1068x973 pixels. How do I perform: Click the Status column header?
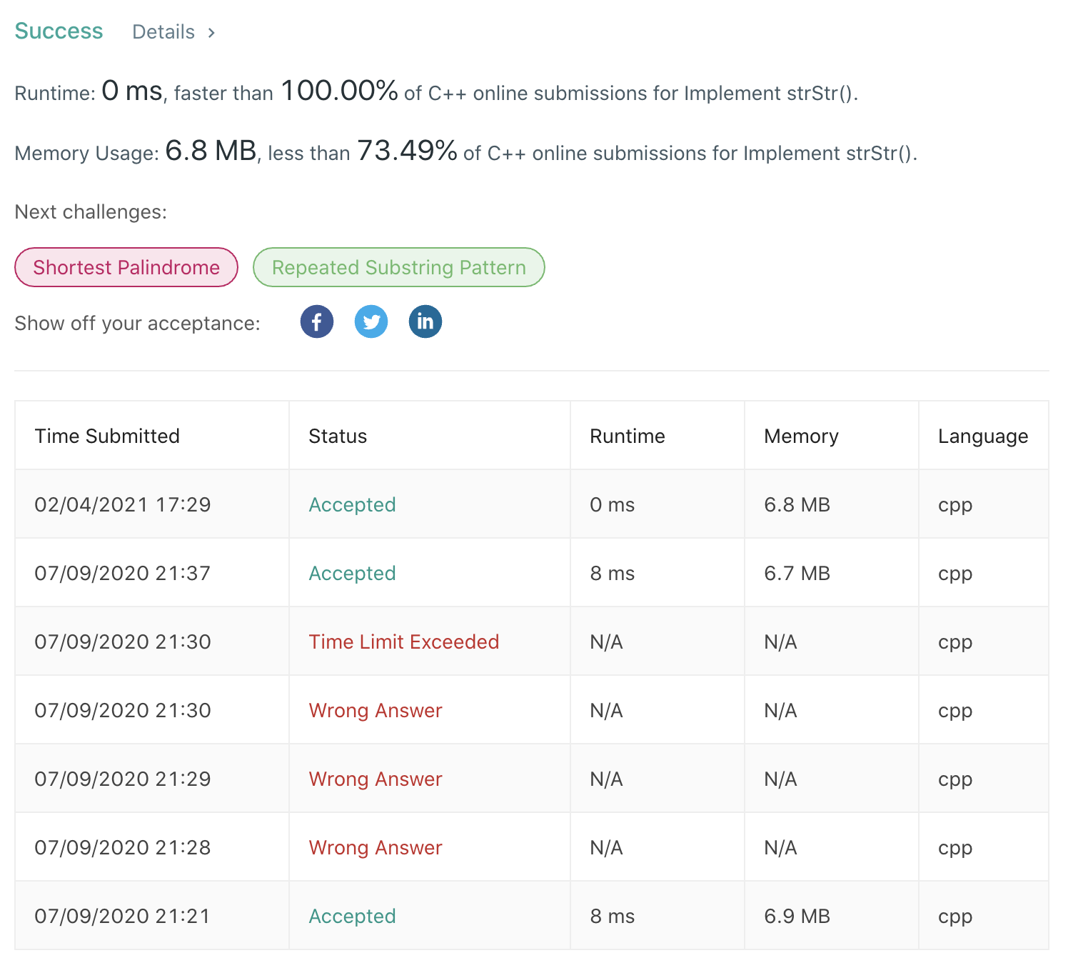coord(337,436)
